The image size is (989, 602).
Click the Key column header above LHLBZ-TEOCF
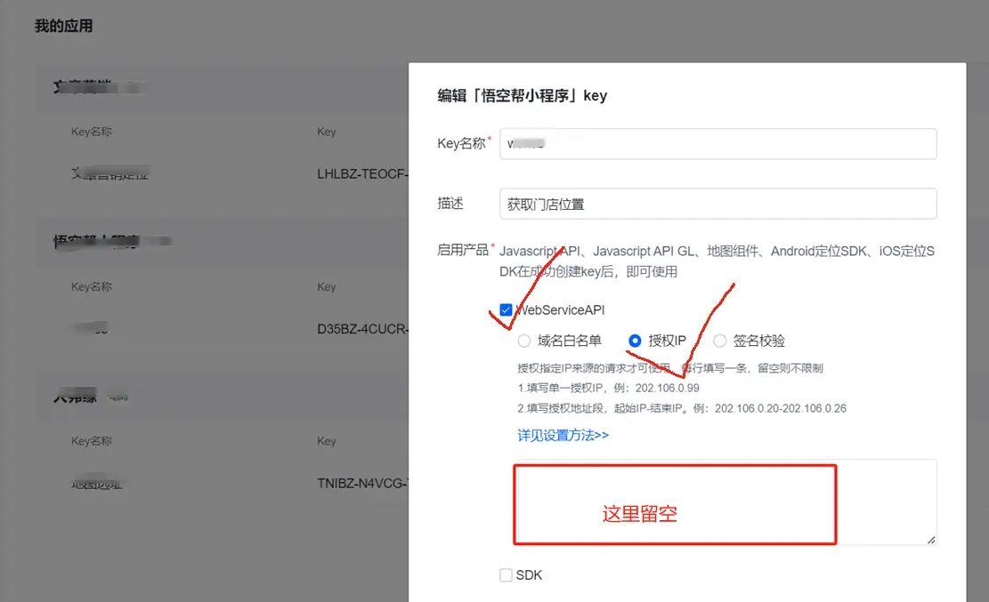pyautogui.click(x=326, y=132)
